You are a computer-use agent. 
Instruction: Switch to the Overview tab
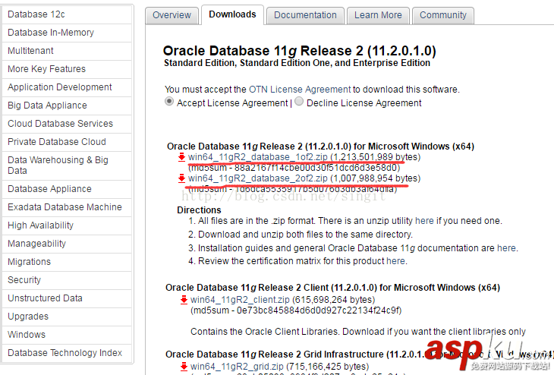coord(172,15)
